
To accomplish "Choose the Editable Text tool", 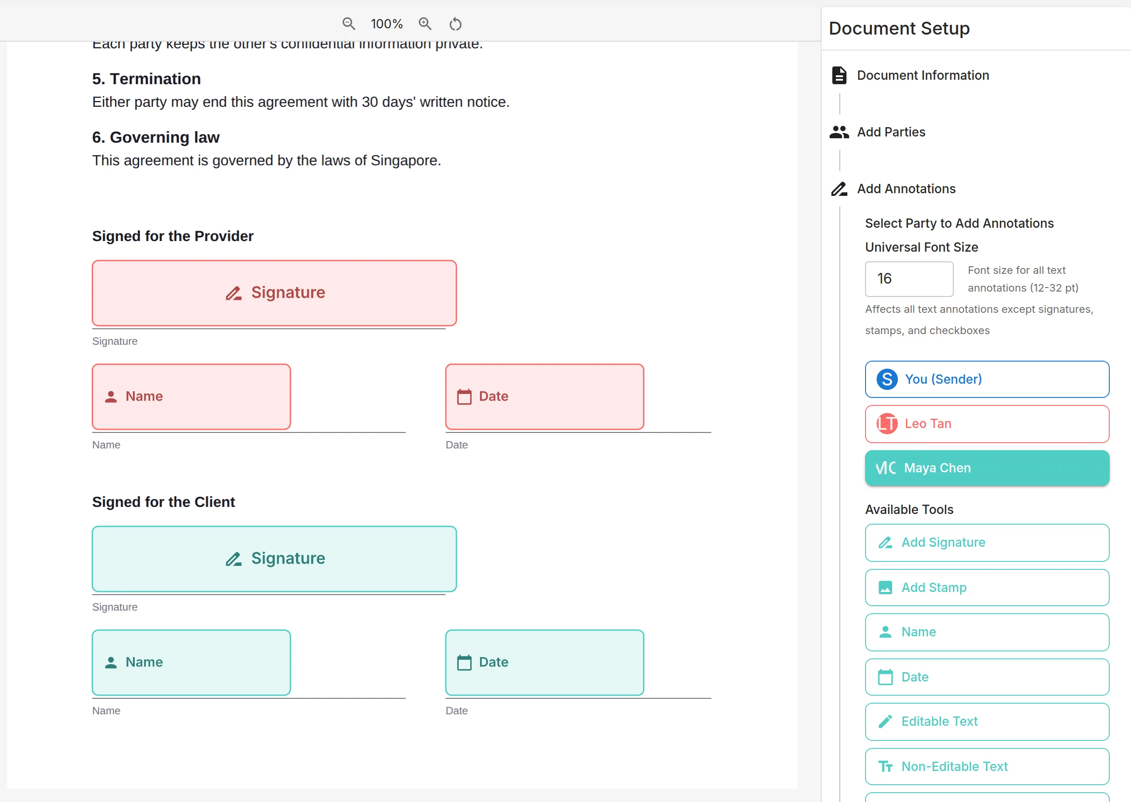I will [x=987, y=721].
